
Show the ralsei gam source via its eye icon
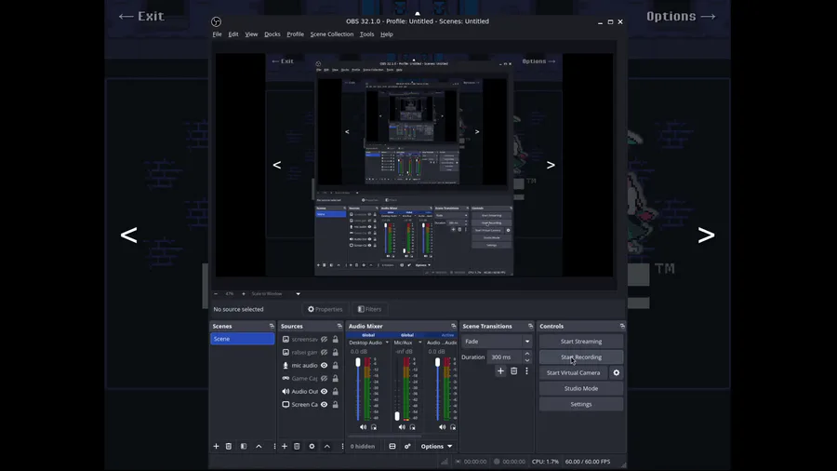pos(324,353)
